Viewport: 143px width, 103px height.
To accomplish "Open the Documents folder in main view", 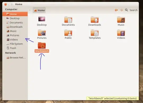I will click(68, 20).
